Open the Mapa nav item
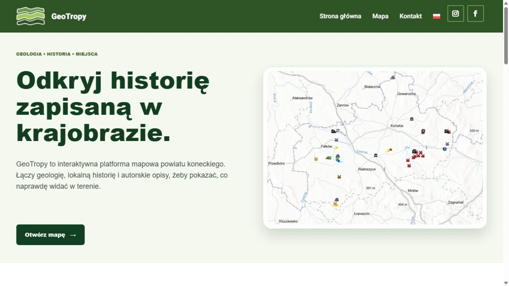 (x=380, y=16)
